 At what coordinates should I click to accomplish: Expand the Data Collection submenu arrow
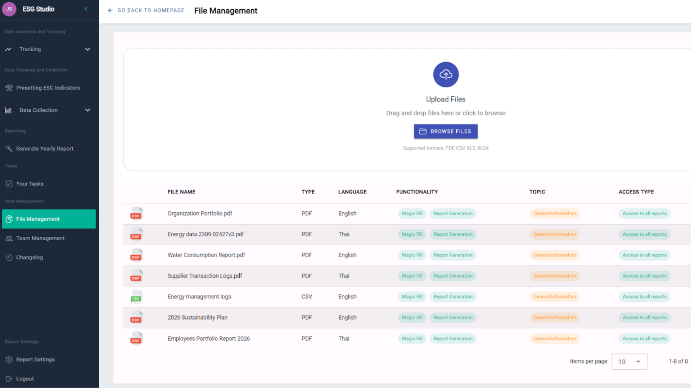pos(87,110)
